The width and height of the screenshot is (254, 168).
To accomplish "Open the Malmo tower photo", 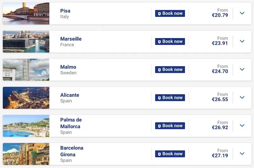I will (26, 69).
